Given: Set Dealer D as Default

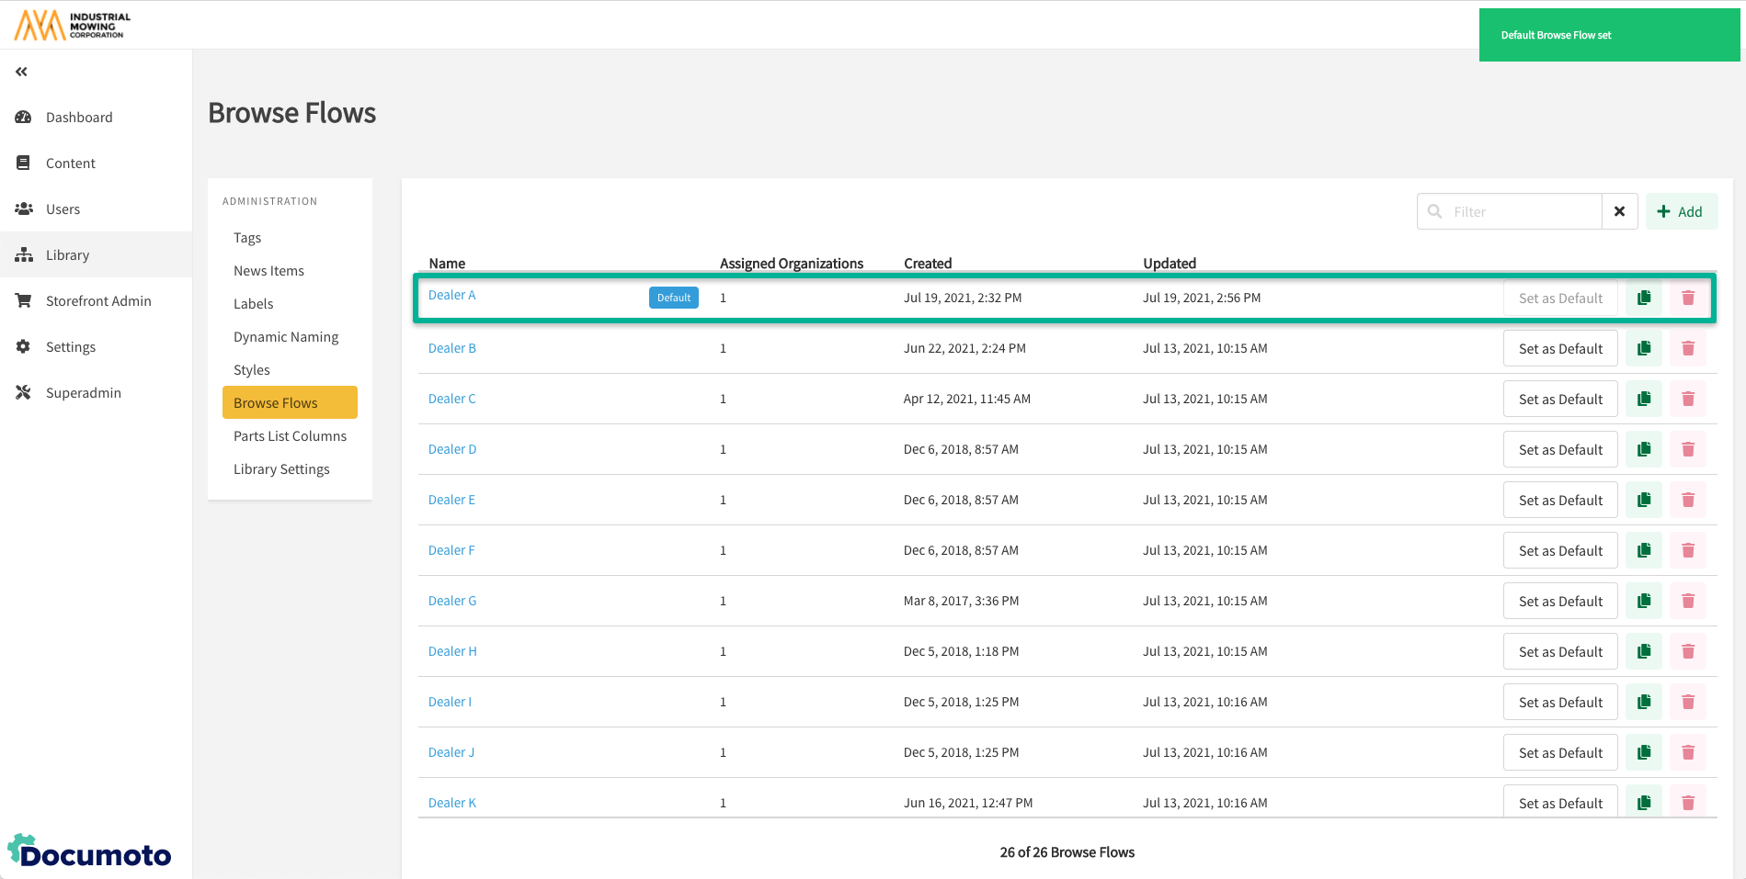Looking at the screenshot, I should coord(1559,449).
